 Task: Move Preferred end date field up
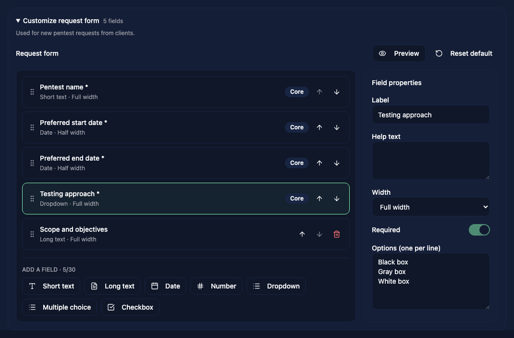point(319,163)
